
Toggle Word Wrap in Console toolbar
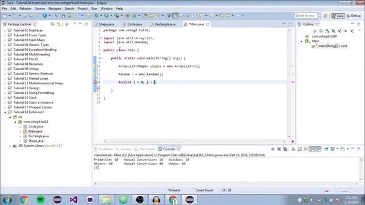(x=306, y=149)
